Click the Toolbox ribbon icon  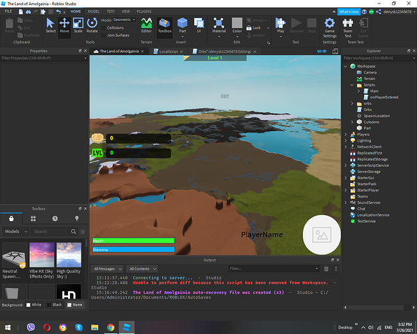coord(163,25)
